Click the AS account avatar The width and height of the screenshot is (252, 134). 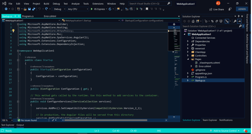(218, 3)
